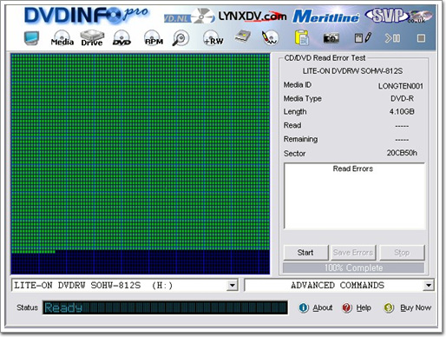Select the disc with pens icon
This screenshot has width=446, height=337.
270,37
